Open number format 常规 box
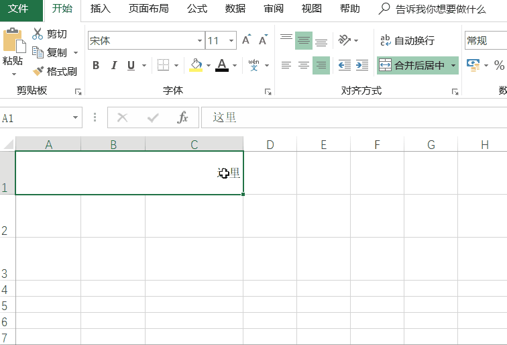The height and width of the screenshot is (345, 507). pos(486,40)
